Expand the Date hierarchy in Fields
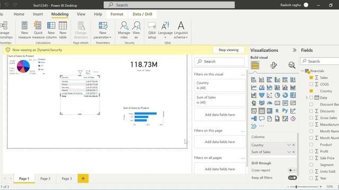 point(306,98)
